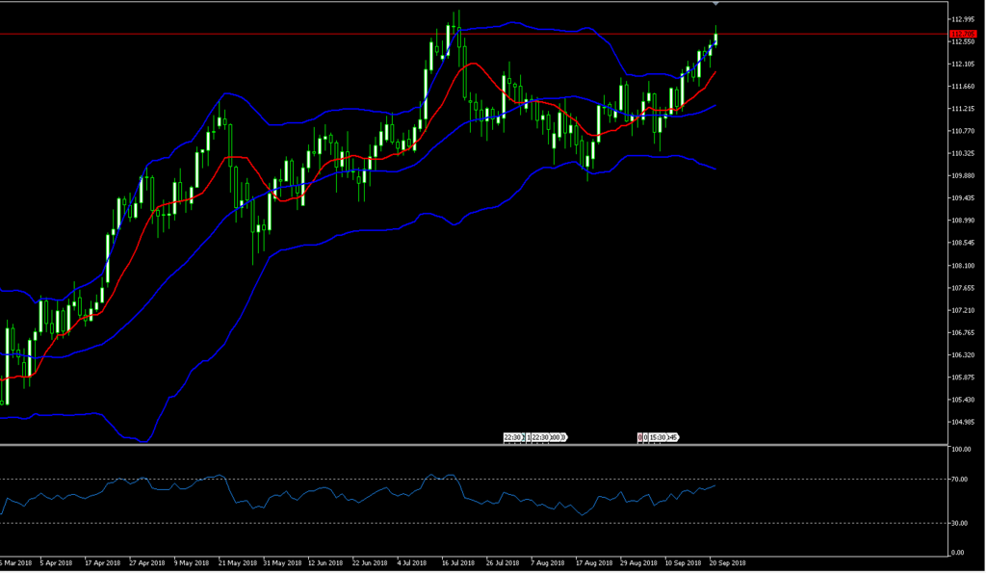Click the 17 Apr 2018 date label
This screenshot has height=573, width=986.
(102, 563)
